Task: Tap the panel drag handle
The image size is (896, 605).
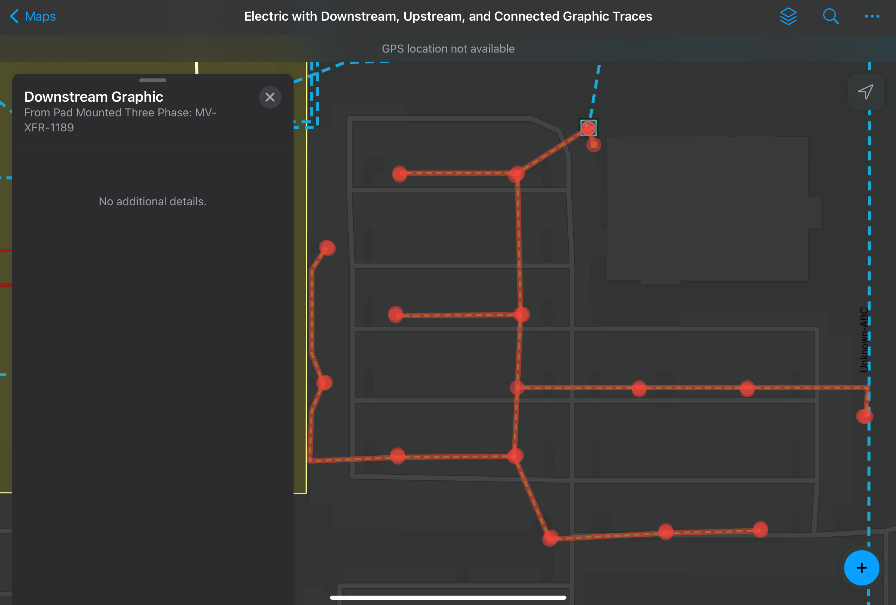Action: pyautogui.click(x=153, y=80)
